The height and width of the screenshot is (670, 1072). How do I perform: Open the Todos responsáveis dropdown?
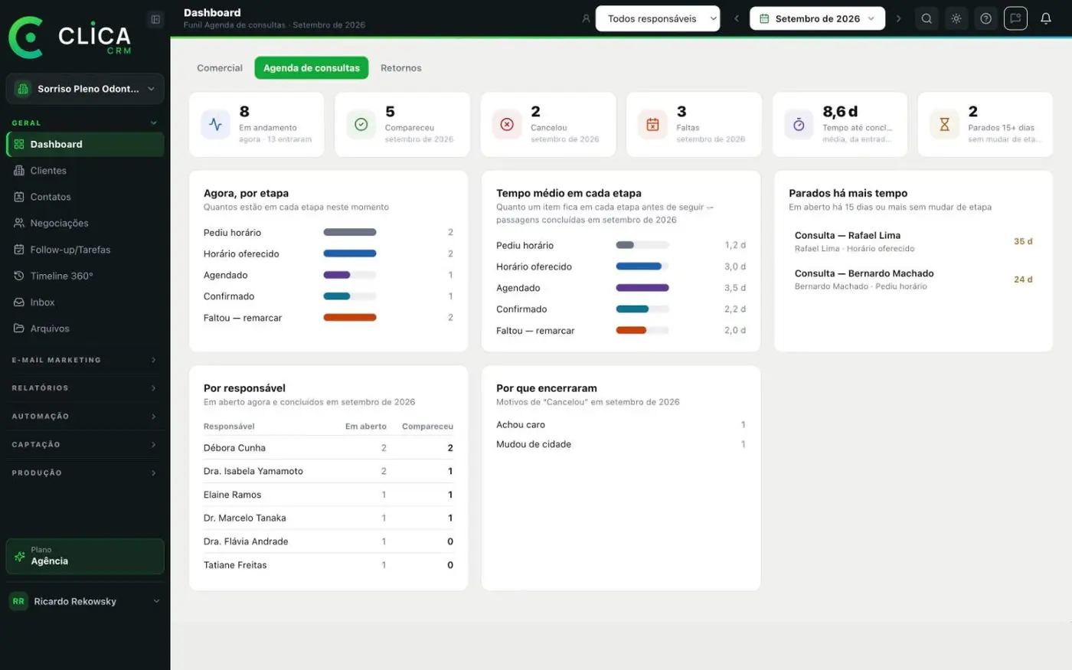658,18
